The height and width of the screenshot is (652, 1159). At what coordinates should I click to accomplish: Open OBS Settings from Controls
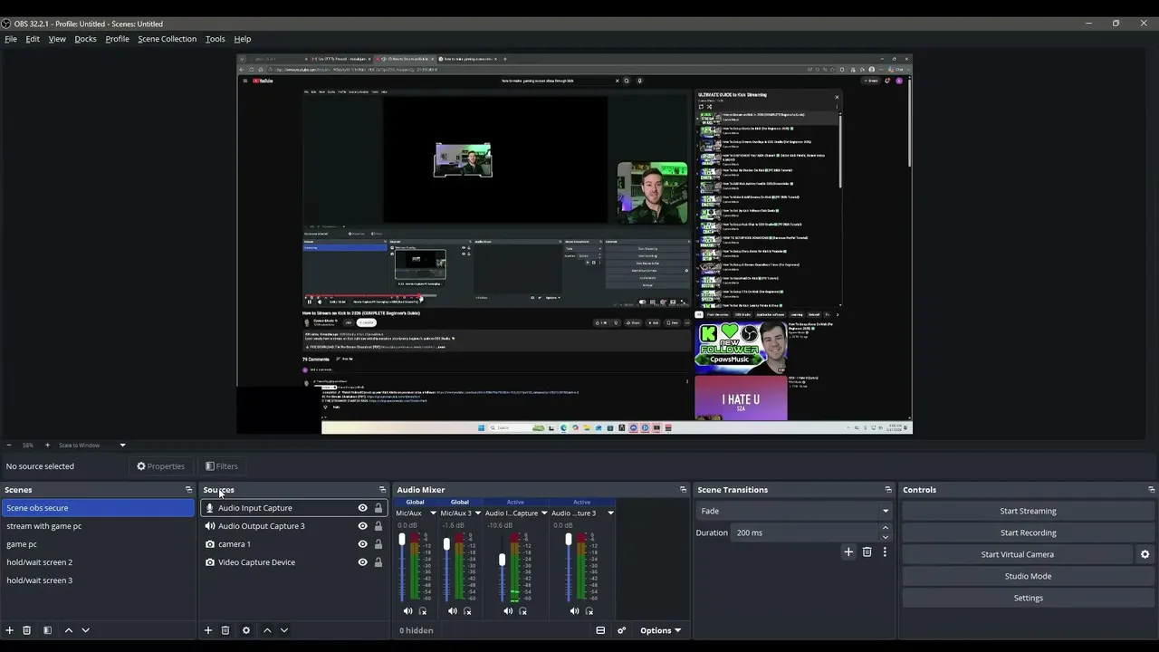click(x=1028, y=598)
